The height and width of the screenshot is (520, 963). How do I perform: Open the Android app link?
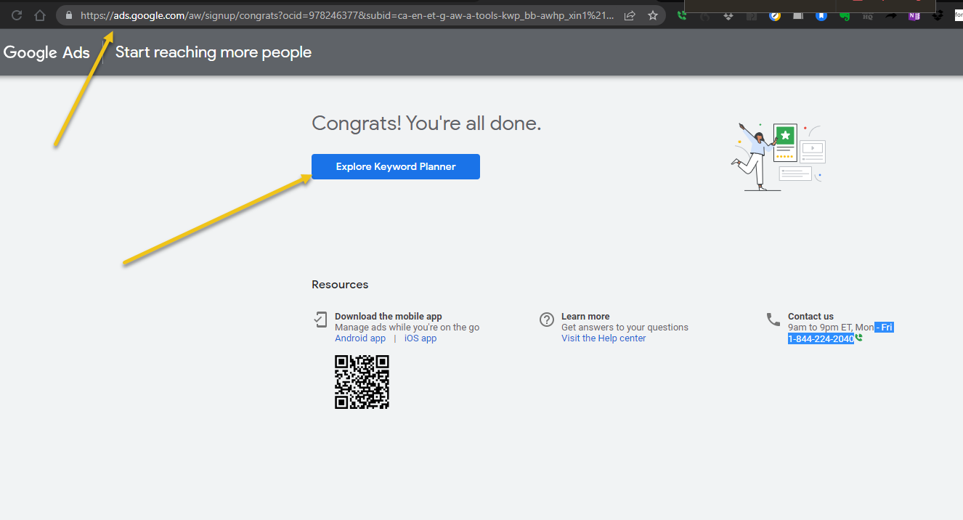360,338
